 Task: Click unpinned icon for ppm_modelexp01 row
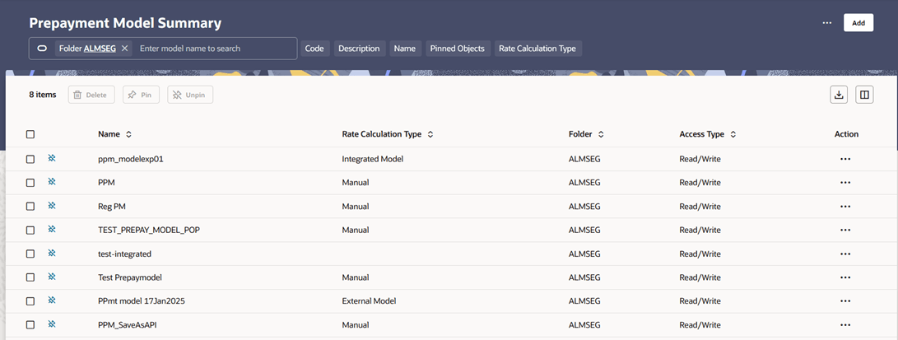[52, 159]
